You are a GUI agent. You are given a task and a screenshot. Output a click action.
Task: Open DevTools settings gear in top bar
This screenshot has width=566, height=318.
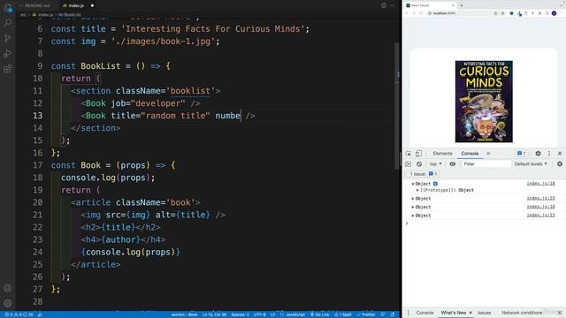pyautogui.click(x=538, y=154)
